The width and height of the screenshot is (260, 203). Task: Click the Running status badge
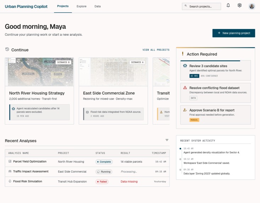(104, 172)
